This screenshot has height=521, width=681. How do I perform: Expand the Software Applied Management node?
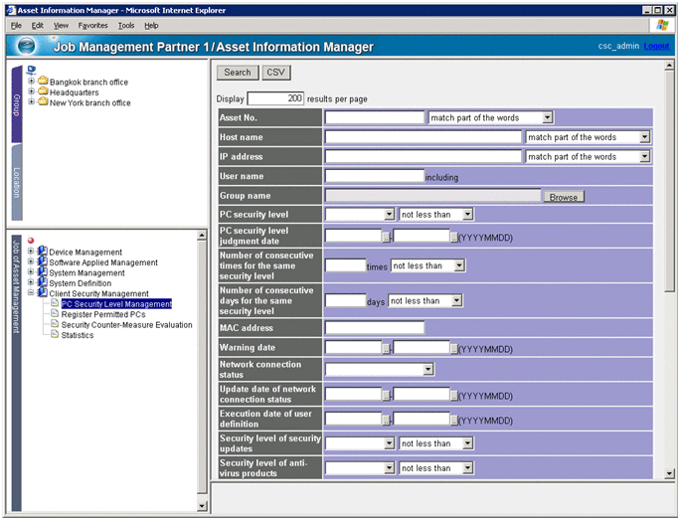pos(32,262)
